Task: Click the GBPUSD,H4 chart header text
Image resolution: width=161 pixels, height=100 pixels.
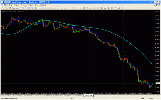Action: pyautogui.click(x=13, y=11)
